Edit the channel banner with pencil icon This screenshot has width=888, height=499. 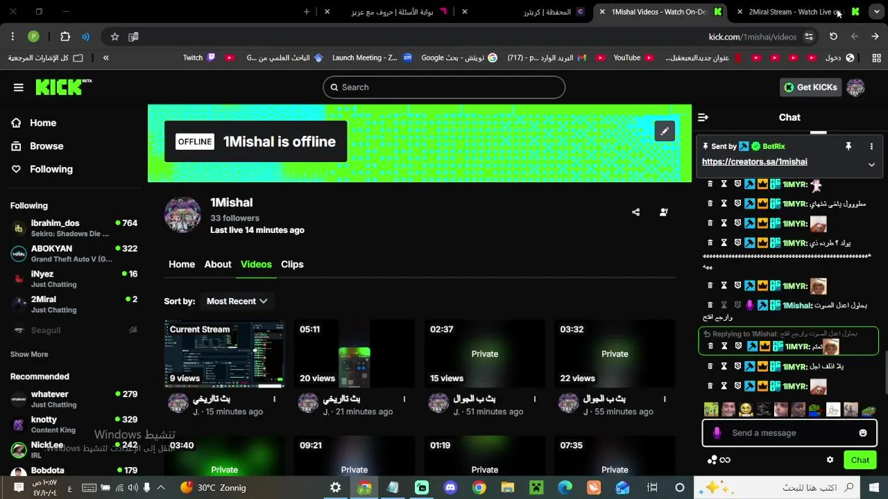pyautogui.click(x=664, y=131)
